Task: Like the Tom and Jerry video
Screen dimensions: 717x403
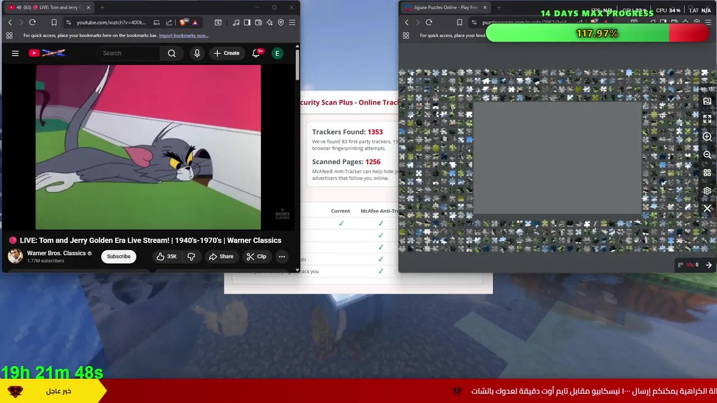Action: click(166, 256)
